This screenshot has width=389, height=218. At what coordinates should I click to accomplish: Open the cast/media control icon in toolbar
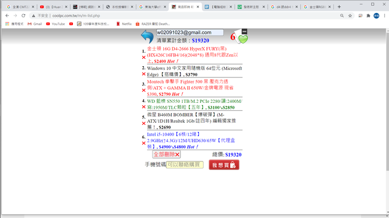[x=360, y=16]
